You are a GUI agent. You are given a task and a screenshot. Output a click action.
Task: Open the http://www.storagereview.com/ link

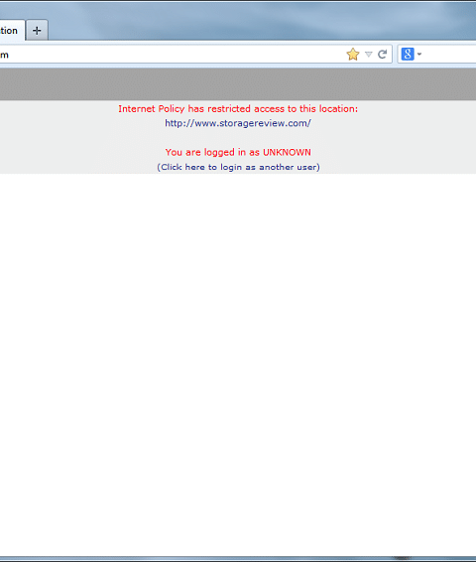tap(238, 123)
